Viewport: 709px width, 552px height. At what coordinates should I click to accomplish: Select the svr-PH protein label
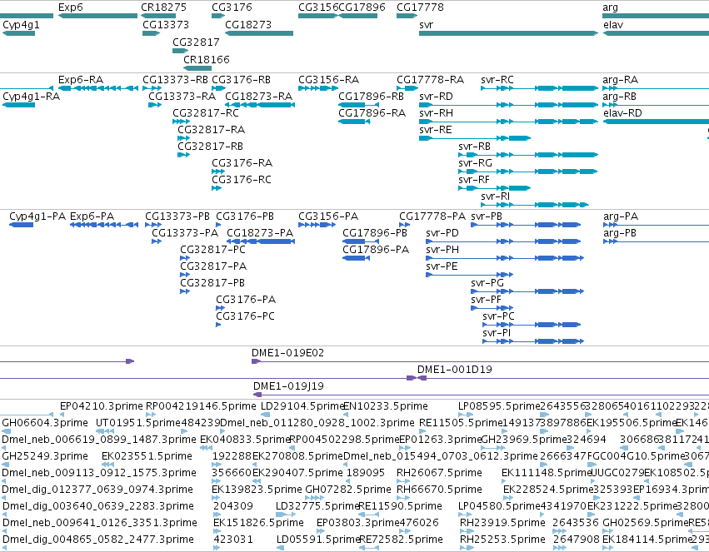pos(442,250)
